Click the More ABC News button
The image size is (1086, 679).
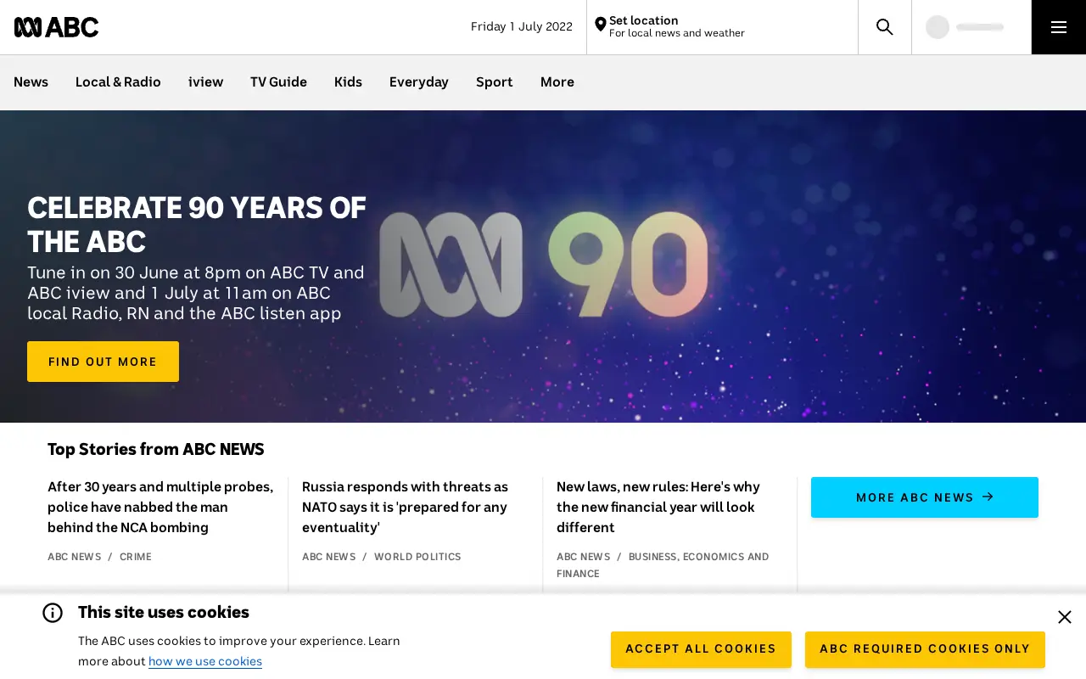point(925,497)
